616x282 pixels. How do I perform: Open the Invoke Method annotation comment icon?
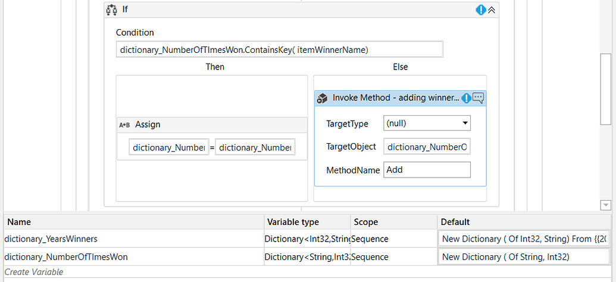click(x=478, y=98)
